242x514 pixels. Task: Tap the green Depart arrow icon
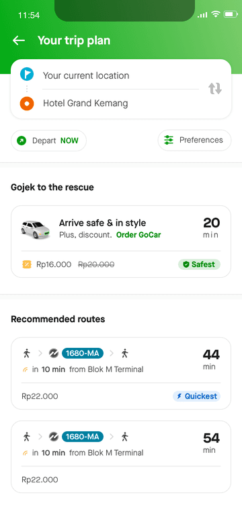click(x=22, y=141)
